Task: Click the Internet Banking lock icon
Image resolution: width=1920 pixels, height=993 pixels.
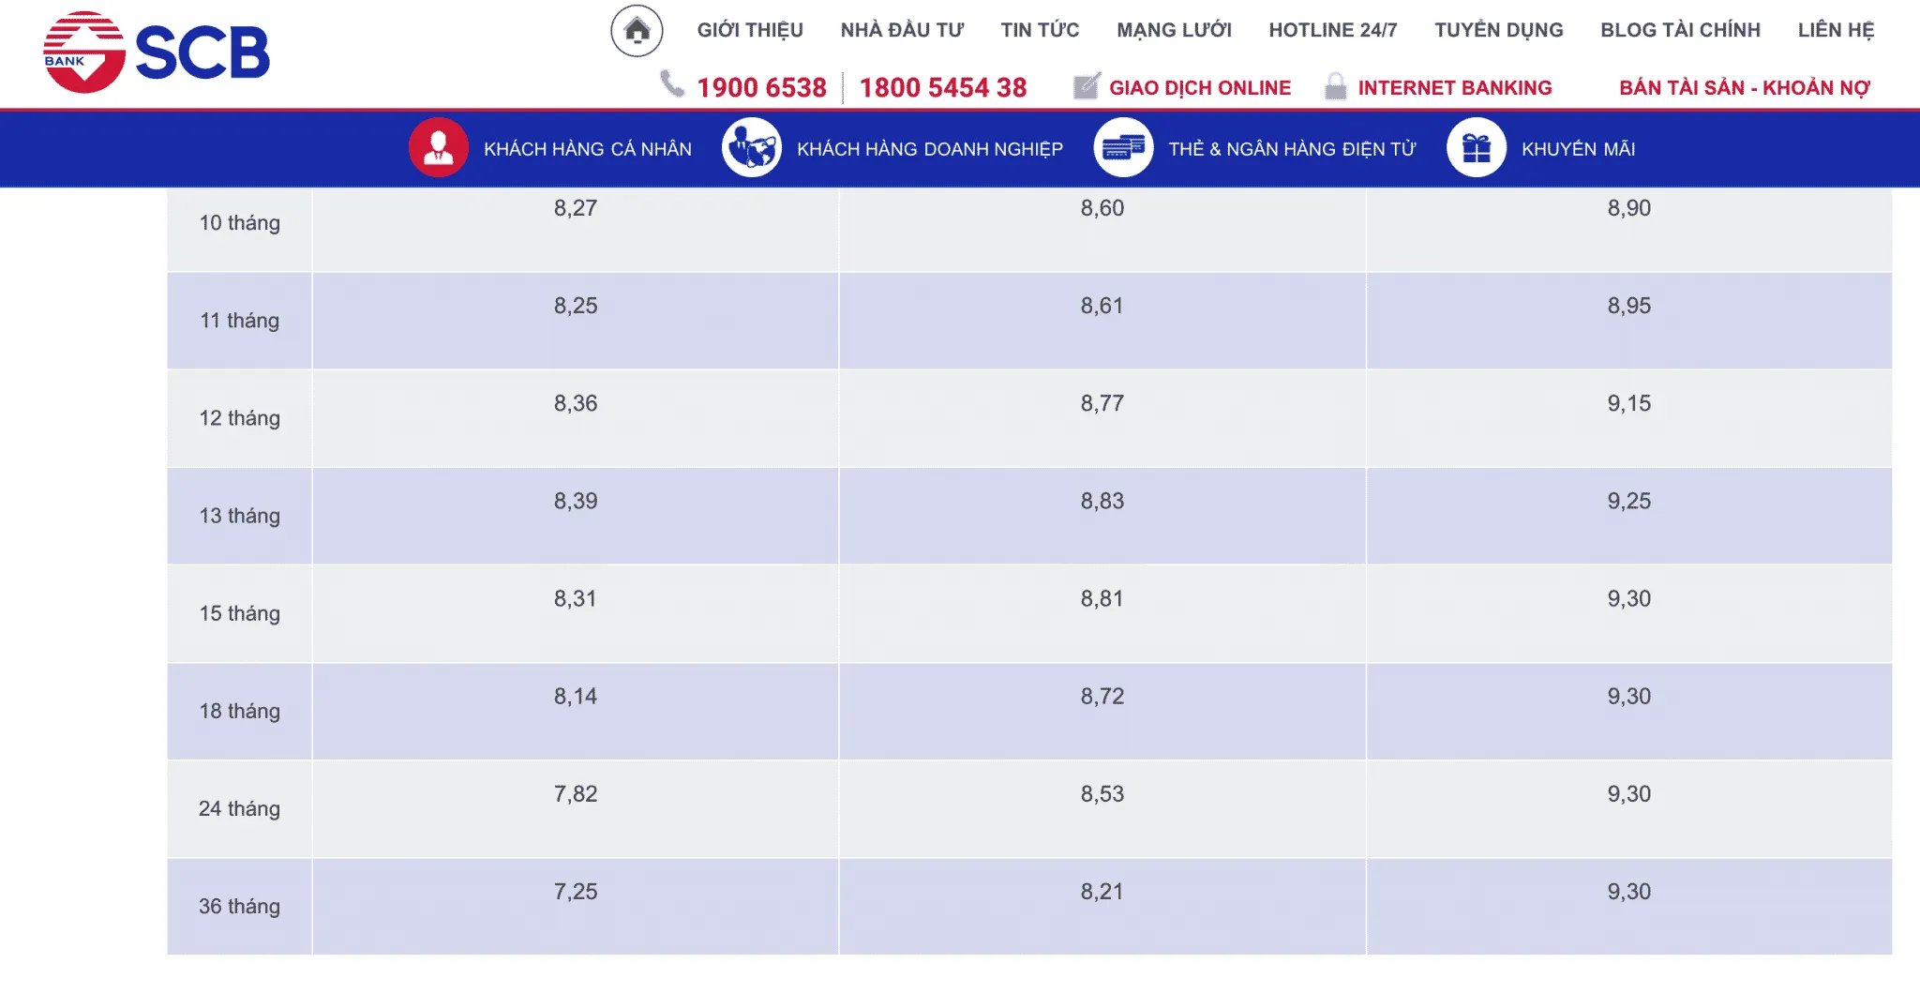Action: [x=1336, y=86]
